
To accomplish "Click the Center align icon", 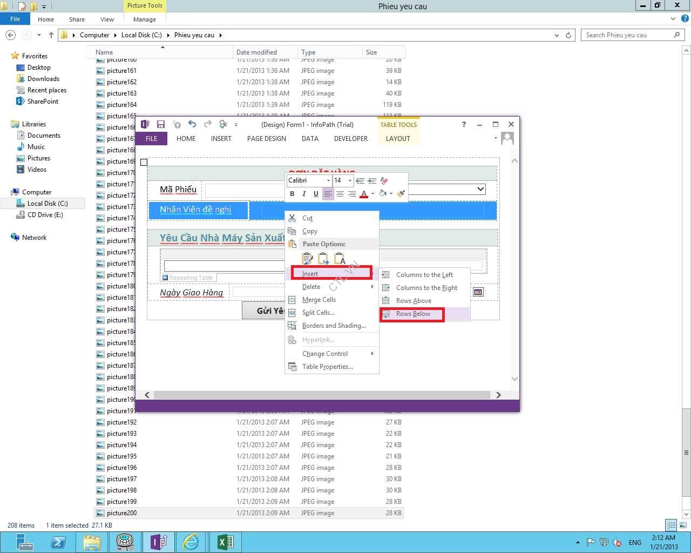I will [x=340, y=194].
